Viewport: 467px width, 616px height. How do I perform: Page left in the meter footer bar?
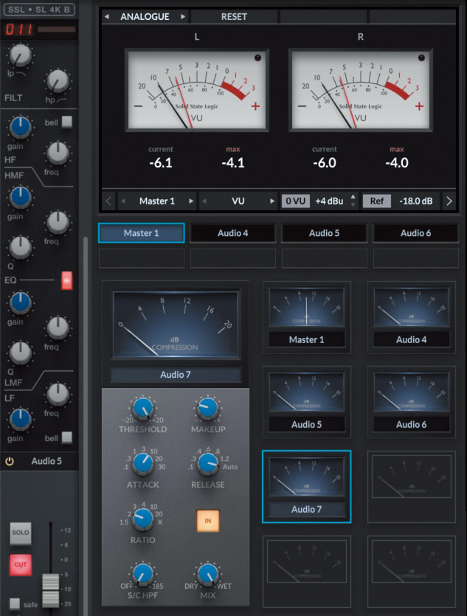pyautogui.click(x=108, y=201)
